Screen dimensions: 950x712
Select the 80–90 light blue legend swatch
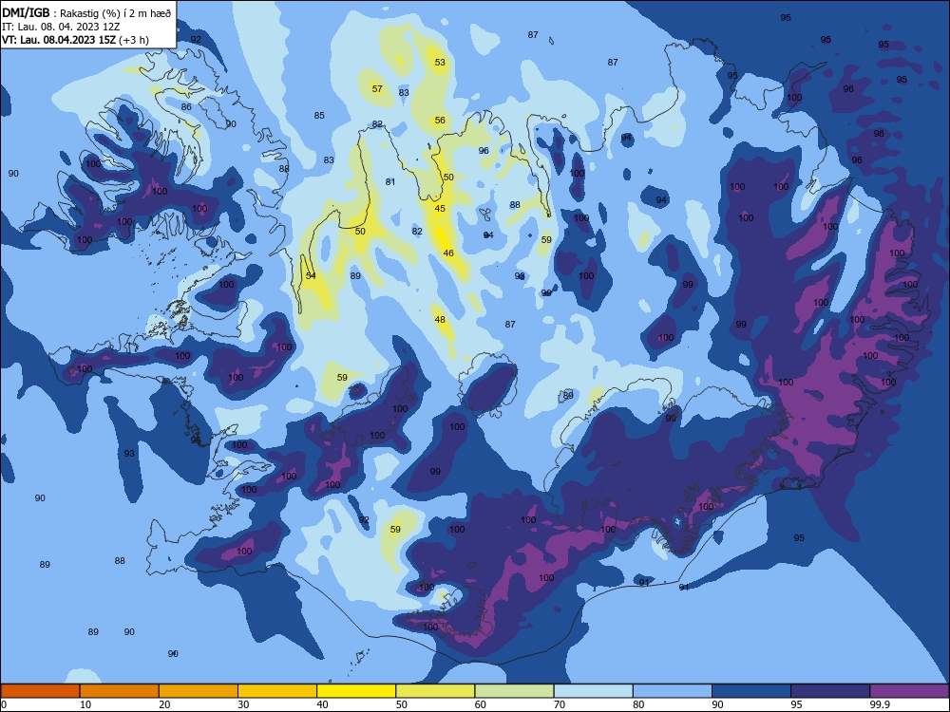coord(672,691)
